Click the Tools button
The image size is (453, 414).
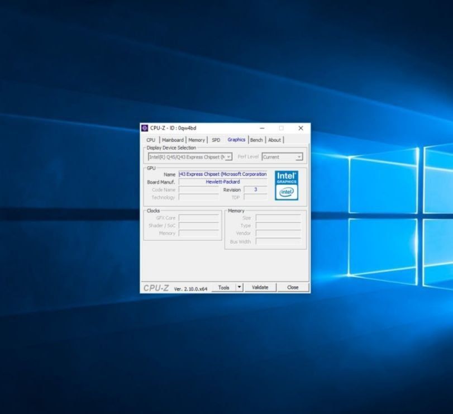[224, 288]
